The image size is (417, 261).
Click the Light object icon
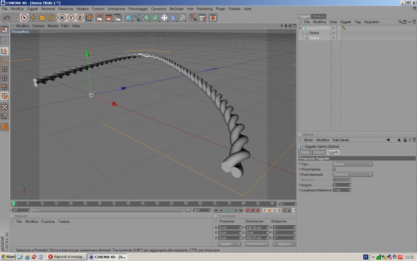pos(164,18)
